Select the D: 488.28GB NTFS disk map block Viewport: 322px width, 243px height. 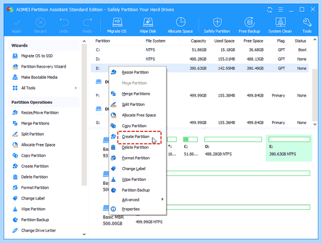pyautogui.click(x=233, y=148)
